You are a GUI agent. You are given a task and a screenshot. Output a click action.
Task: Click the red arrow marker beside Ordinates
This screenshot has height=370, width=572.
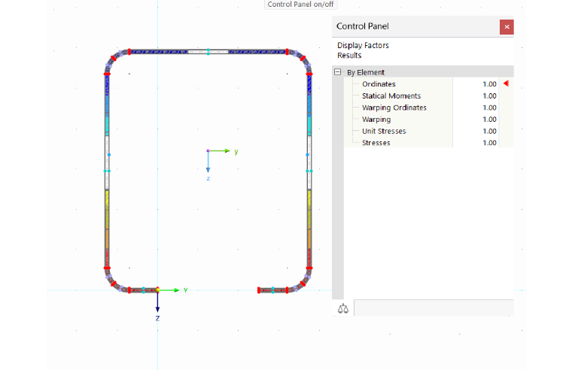coord(506,83)
